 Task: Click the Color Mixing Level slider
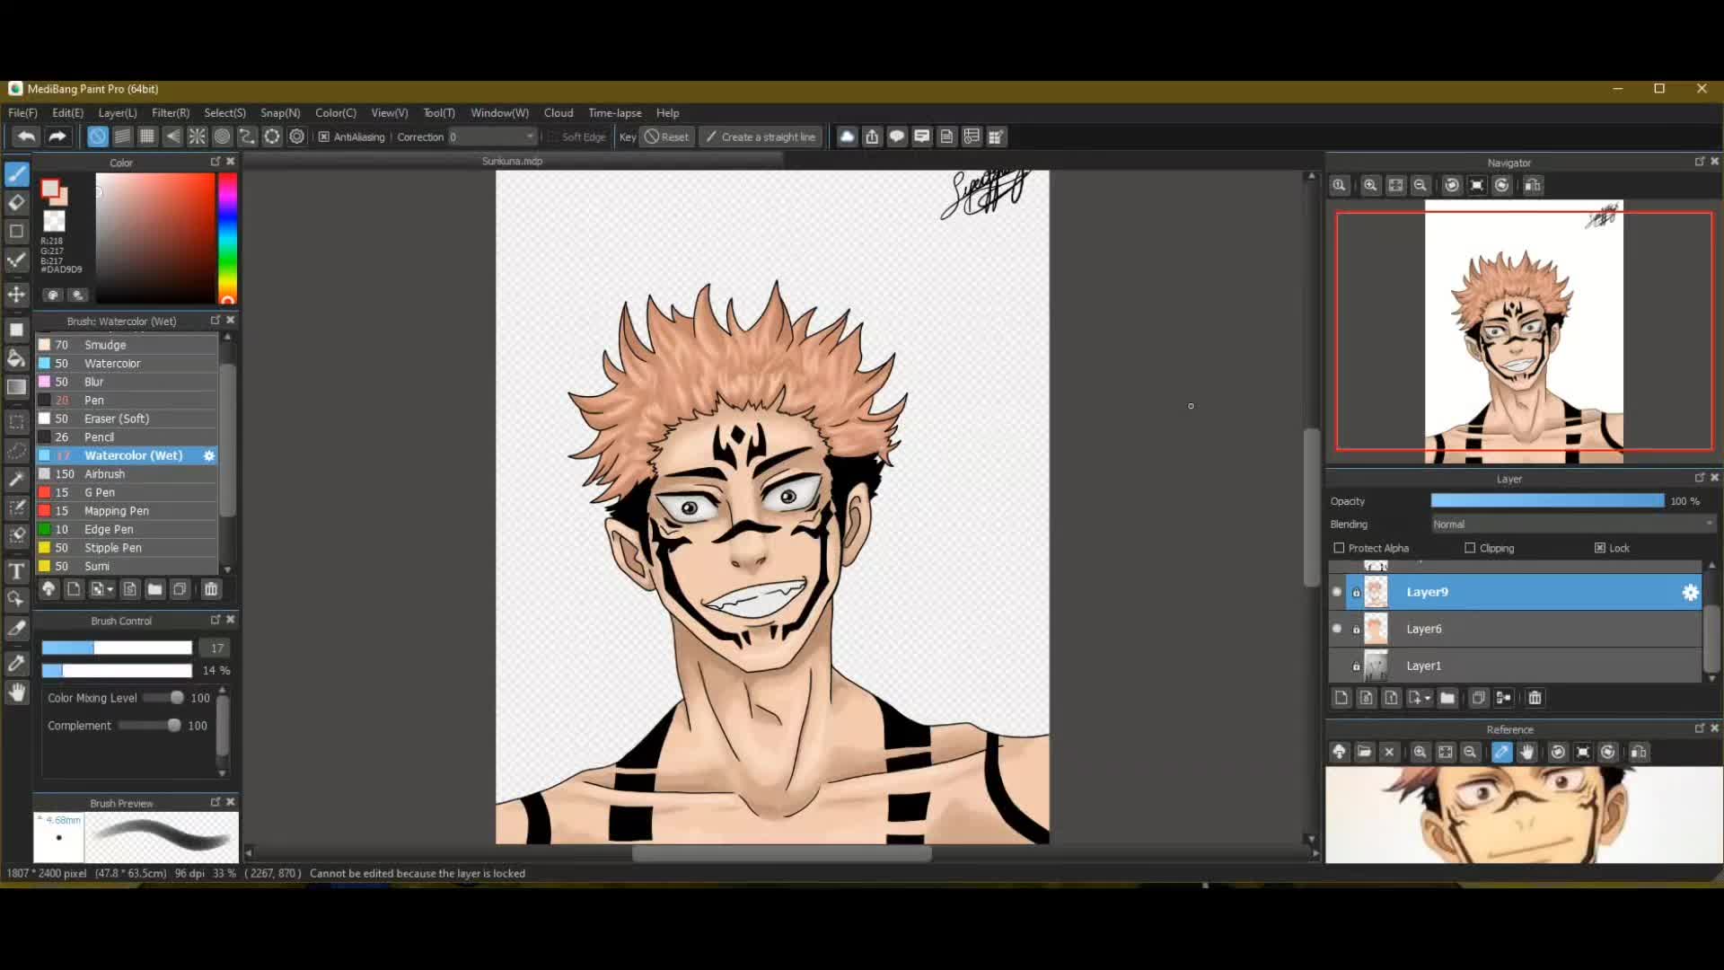point(163,698)
